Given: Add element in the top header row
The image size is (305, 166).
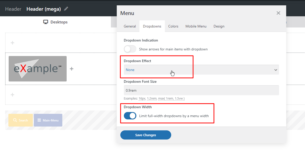Looking at the screenshot, I should coord(12,43).
